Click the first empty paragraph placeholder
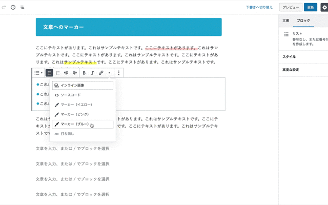Image resolution: width=328 pixels, height=205 pixels. (73, 149)
